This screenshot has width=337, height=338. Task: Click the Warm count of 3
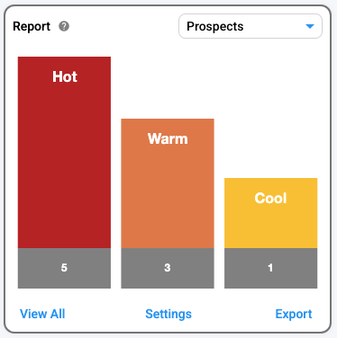[x=168, y=268]
